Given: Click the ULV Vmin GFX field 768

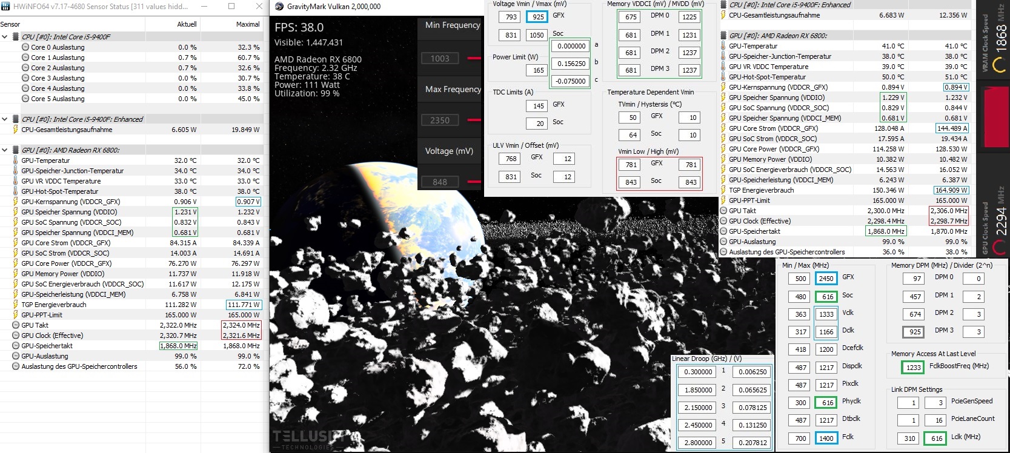Looking at the screenshot, I should pyautogui.click(x=511, y=159).
